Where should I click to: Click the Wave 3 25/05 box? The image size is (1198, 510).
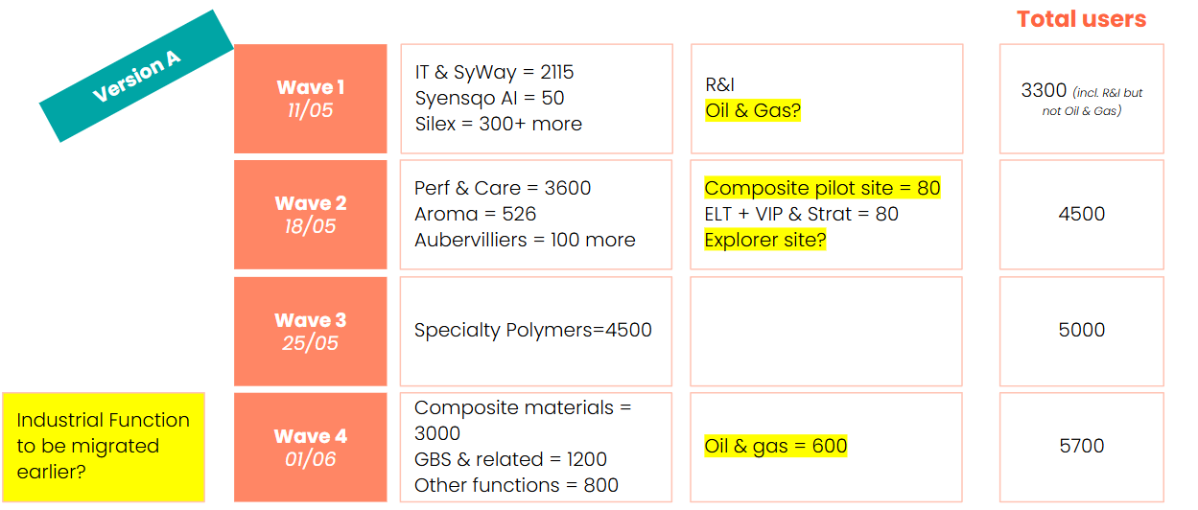tap(310, 331)
